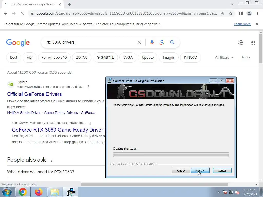This screenshot has width=263, height=197.
Task: Show hidden tray icons arrow
Action: (218, 192)
